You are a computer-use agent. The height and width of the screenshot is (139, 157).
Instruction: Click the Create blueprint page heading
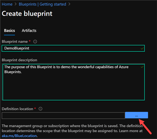tap(27, 14)
